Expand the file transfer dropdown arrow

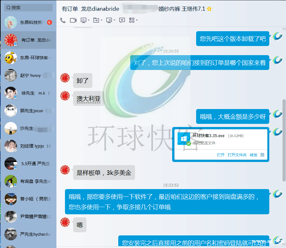(x=102, y=20)
